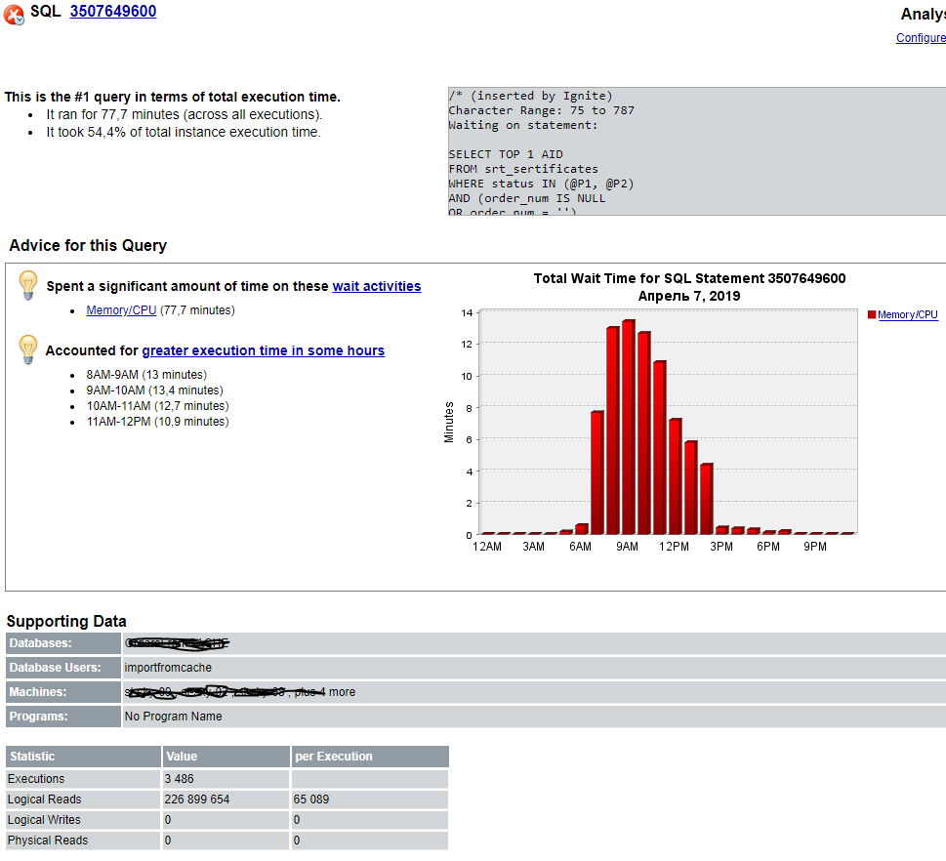The image size is (946, 861).
Task: Click the 'Machines:' row label
Action: coord(63,692)
